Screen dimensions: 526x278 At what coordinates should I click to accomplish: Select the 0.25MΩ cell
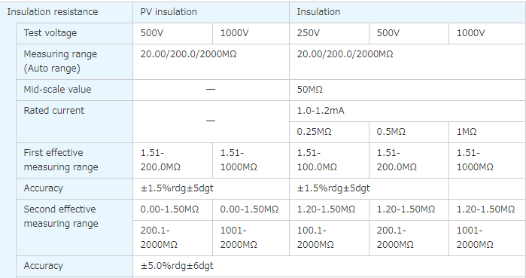pyautogui.click(x=329, y=132)
